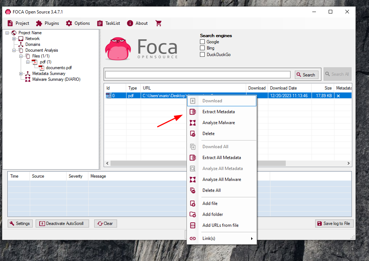The height and width of the screenshot is (261, 369).
Task: Click the Delete menu icon
Action: tap(193, 134)
